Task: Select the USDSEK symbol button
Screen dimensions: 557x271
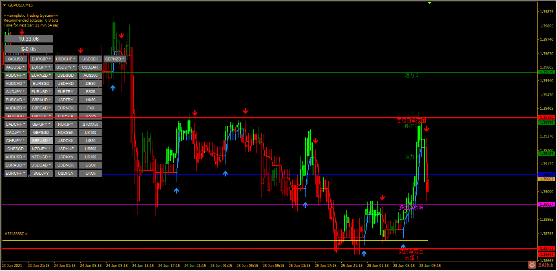Action: tap(90, 59)
